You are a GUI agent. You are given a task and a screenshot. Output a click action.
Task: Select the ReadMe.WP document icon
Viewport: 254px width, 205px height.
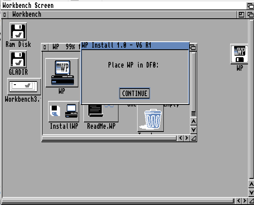click(101, 113)
